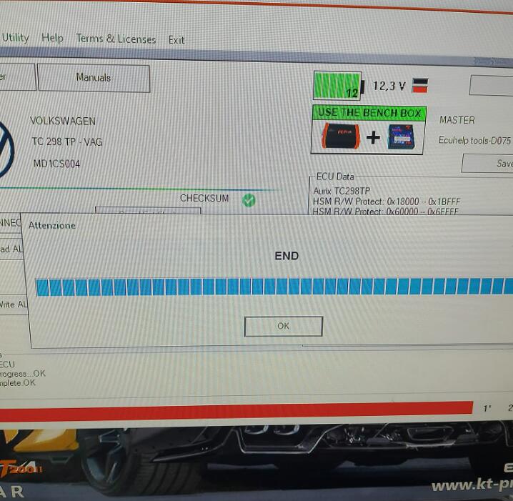
Task: Select the MASTER label
Action: 457,120
